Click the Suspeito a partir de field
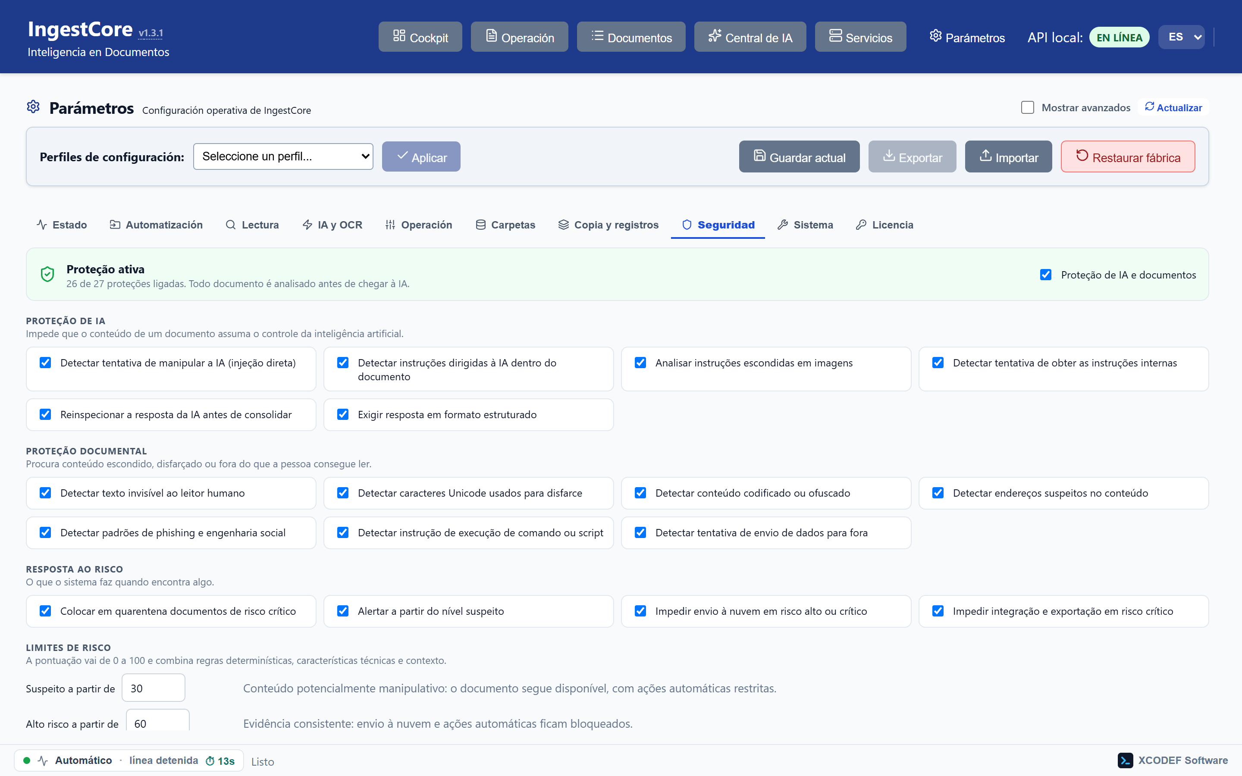 tap(154, 688)
